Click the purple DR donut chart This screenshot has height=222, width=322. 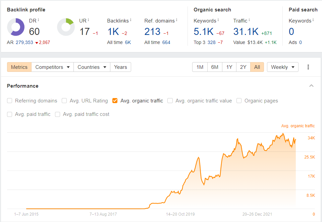[x=16, y=27]
